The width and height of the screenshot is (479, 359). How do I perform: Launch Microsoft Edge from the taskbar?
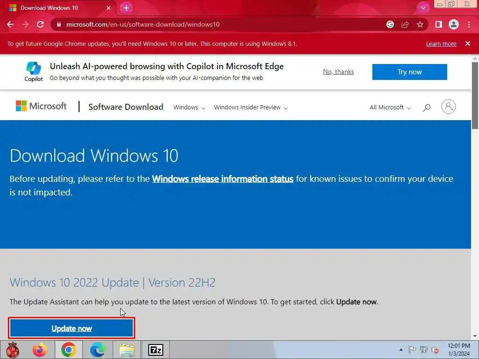coord(97,350)
